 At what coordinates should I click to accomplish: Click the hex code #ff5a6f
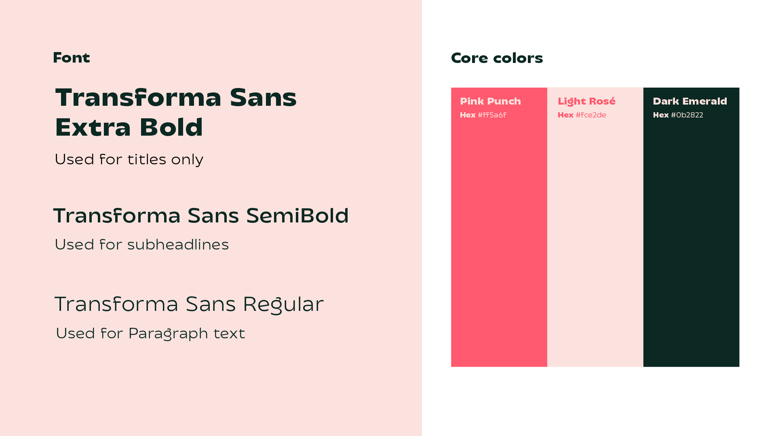pyautogui.click(x=492, y=115)
